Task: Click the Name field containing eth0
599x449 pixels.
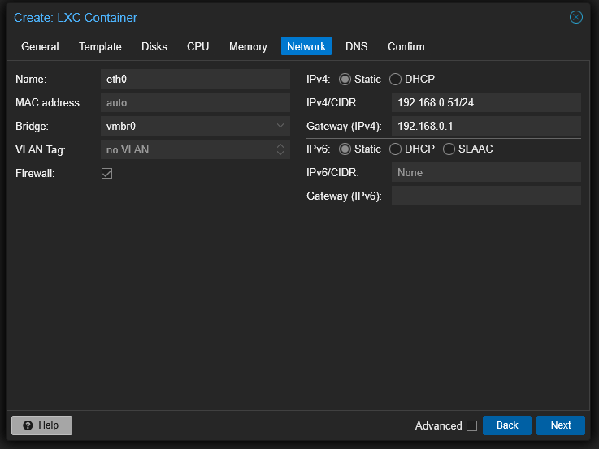Action: 195,79
